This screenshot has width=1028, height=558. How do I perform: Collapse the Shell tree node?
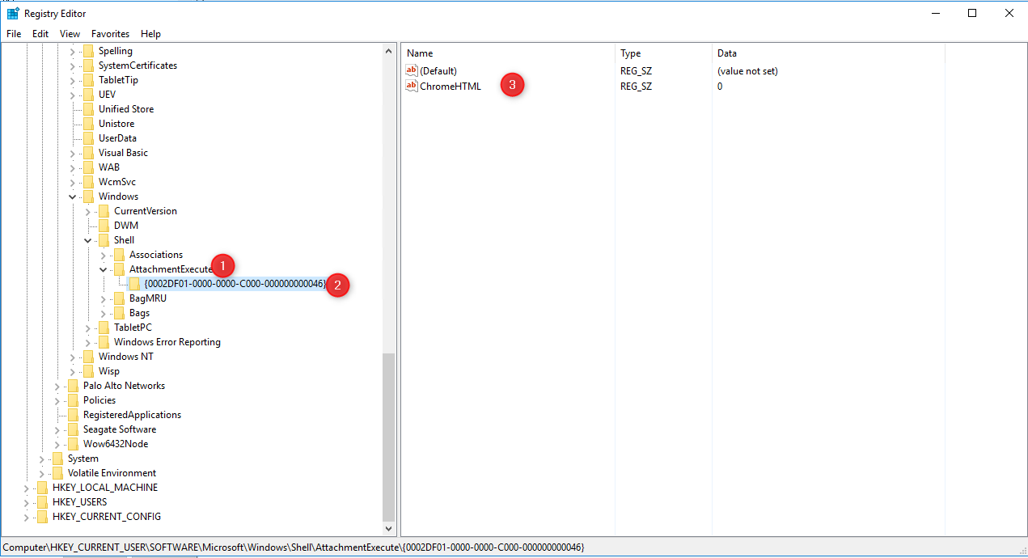[88, 240]
